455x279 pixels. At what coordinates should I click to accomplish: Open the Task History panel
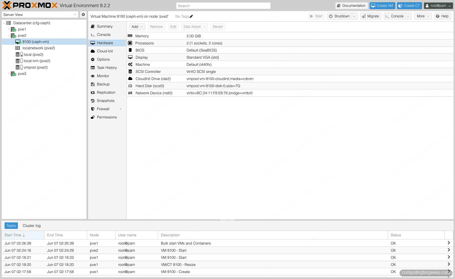(x=107, y=68)
